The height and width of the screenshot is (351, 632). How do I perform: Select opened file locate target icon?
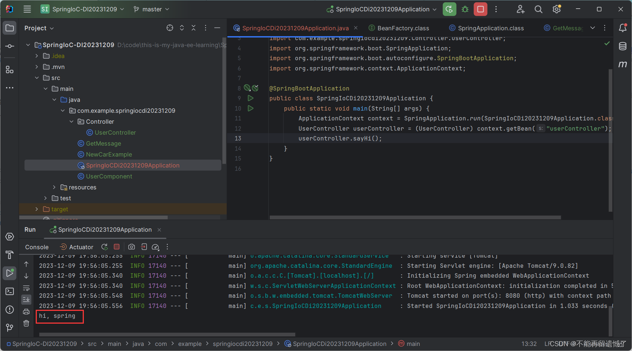pyautogui.click(x=170, y=28)
